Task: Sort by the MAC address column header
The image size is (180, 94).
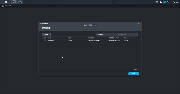Action: click(x=115, y=38)
